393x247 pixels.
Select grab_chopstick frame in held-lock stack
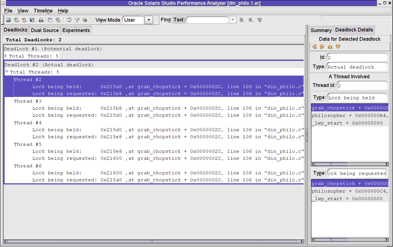[350, 108]
